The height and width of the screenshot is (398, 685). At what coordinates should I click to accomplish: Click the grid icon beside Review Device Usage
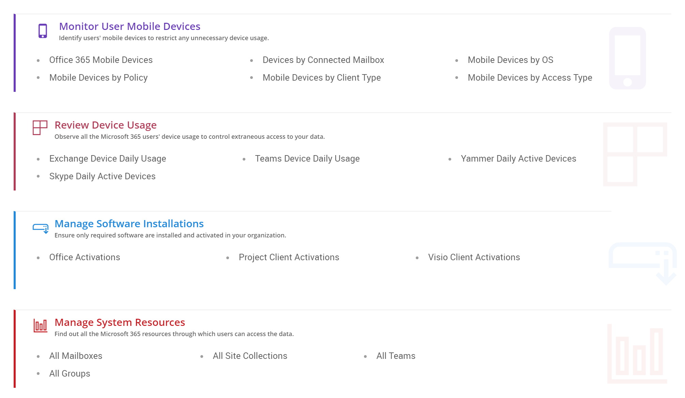click(x=40, y=128)
